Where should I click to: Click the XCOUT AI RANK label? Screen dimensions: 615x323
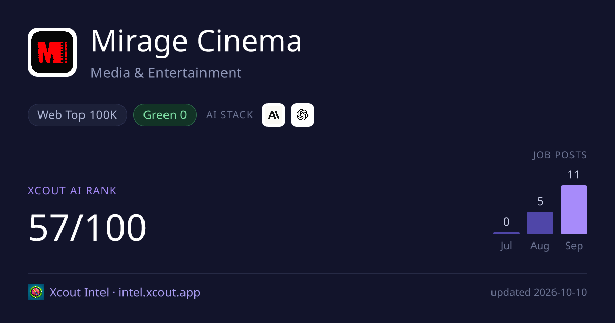tap(72, 191)
